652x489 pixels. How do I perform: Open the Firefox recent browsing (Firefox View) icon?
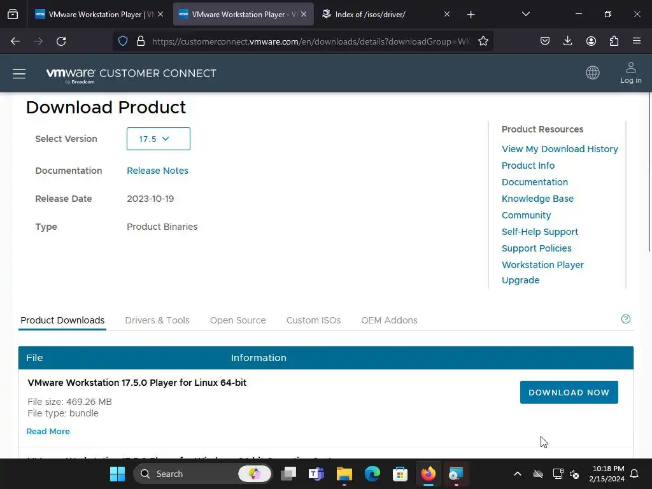tap(13, 15)
